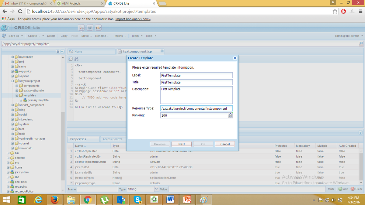Open Microsoft Word from the taskbar
This screenshot has width=365, height=205.
170,200
